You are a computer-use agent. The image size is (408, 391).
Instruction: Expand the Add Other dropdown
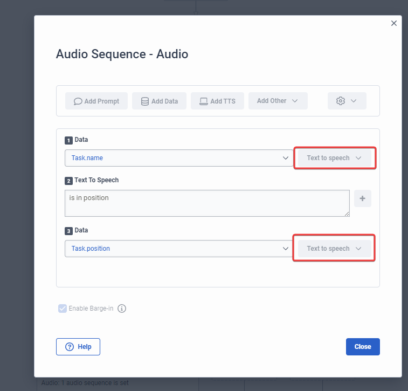tap(278, 101)
